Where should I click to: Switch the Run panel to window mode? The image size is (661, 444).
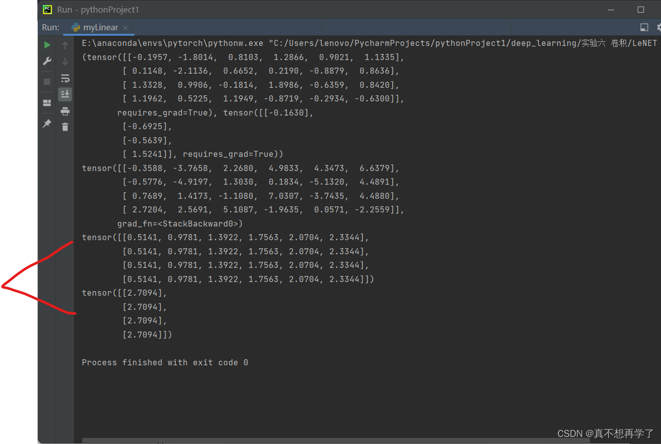point(644,27)
